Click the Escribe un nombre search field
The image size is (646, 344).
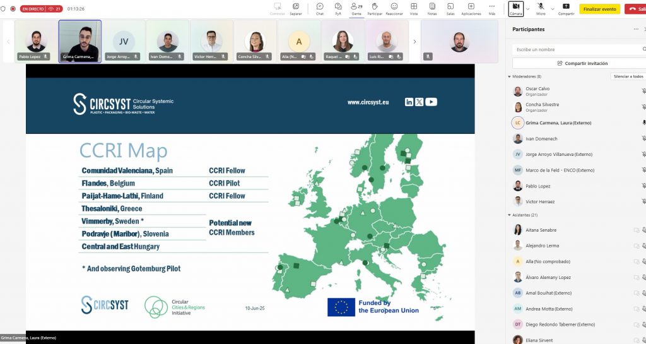point(579,49)
